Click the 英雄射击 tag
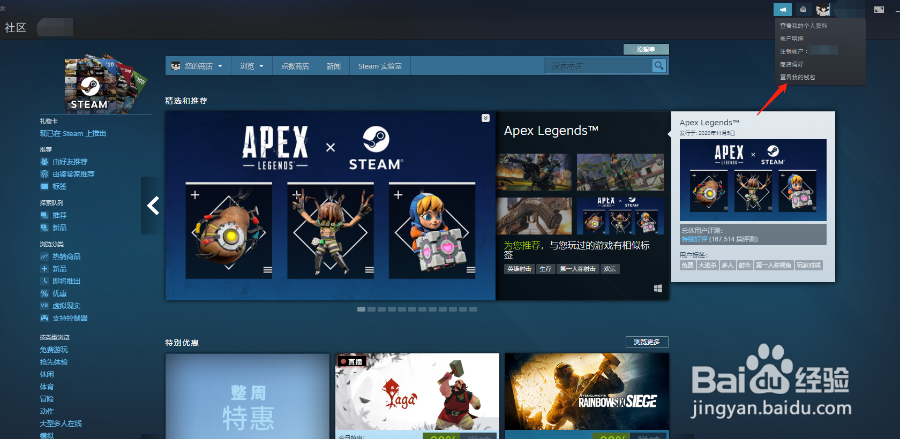Viewport: 900px width, 439px height. (x=519, y=269)
